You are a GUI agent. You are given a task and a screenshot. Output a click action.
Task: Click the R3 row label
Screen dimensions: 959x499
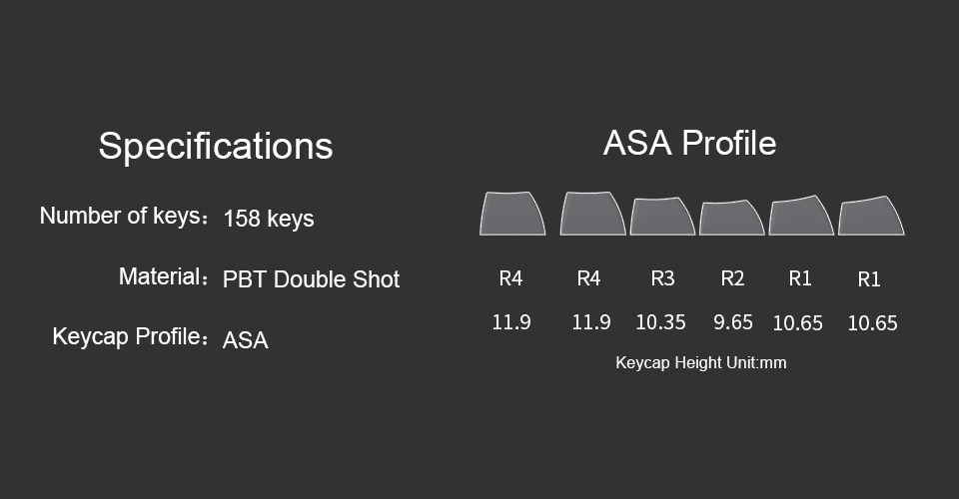663,278
